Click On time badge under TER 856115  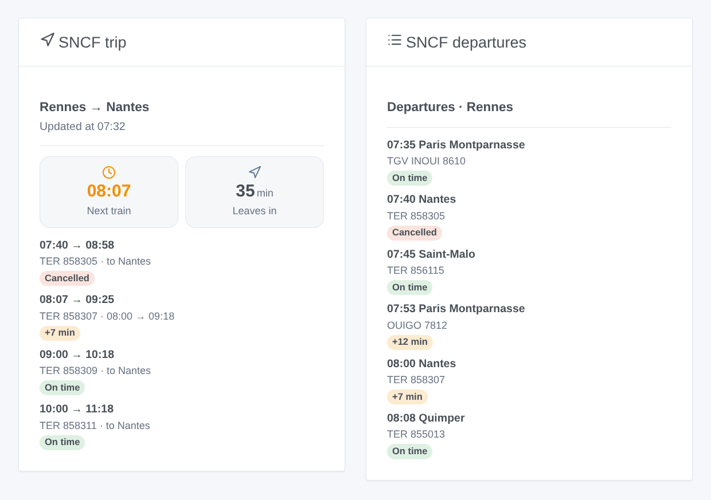pyautogui.click(x=409, y=288)
